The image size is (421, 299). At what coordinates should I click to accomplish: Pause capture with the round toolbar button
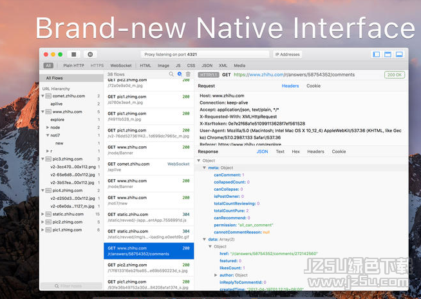90,54
